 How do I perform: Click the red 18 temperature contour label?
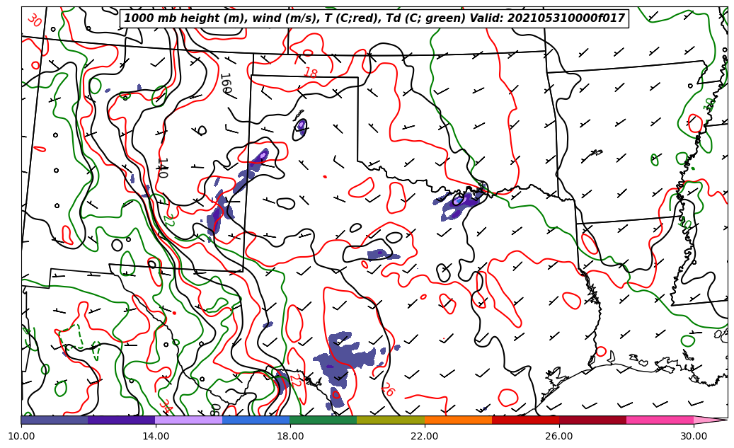click(310, 73)
